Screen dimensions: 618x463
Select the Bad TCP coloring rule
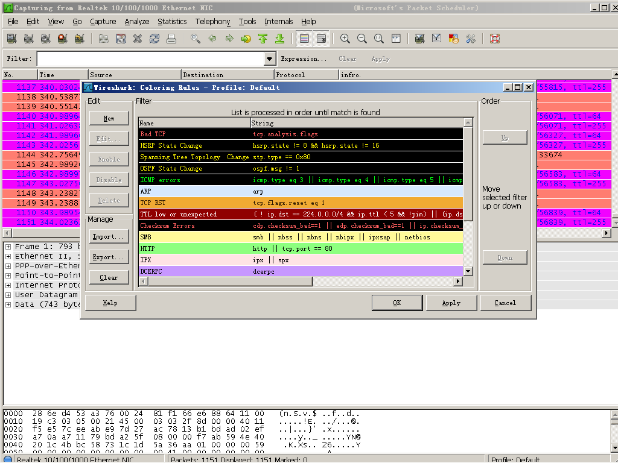(x=301, y=134)
